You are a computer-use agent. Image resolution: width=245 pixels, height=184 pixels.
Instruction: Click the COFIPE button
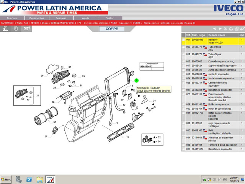(112, 29)
